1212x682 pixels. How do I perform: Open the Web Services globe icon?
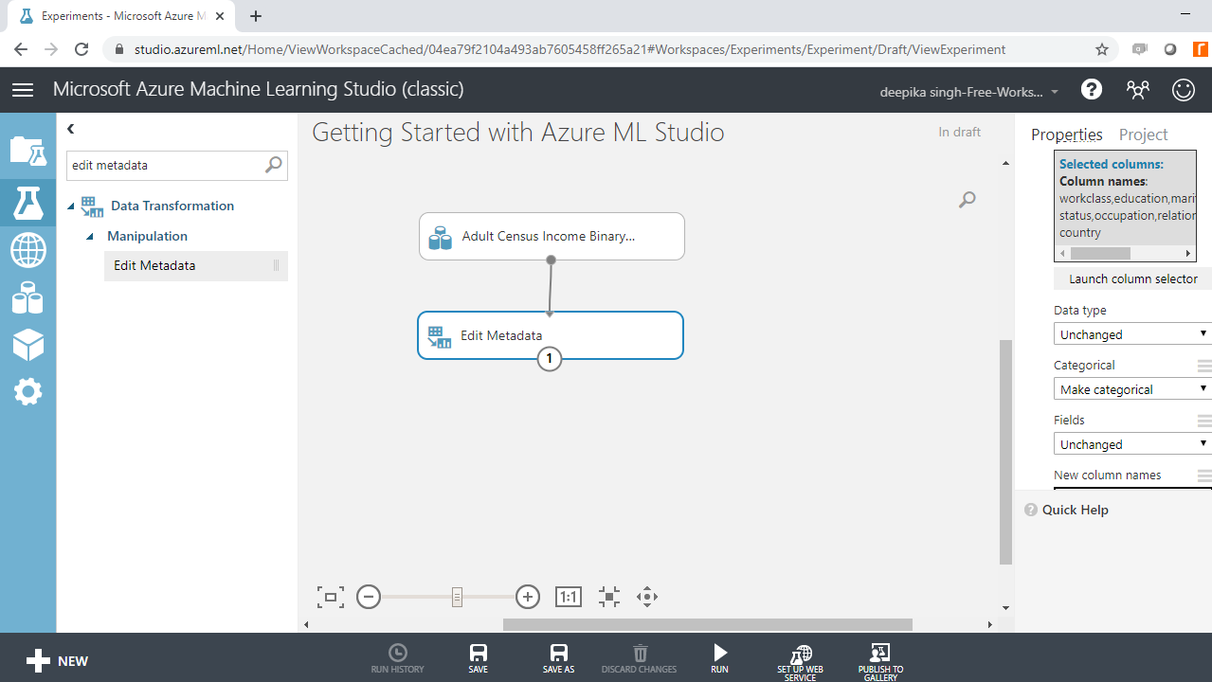coord(27,251)
